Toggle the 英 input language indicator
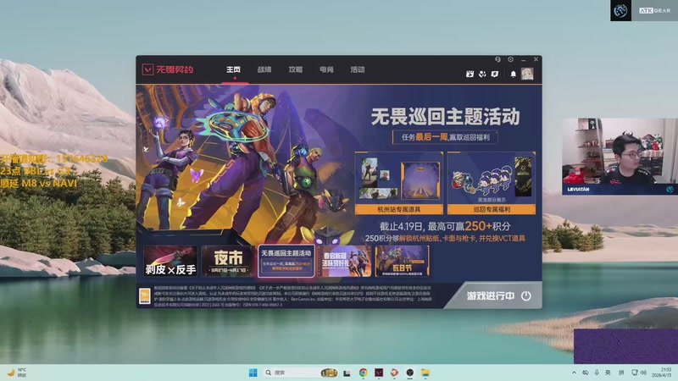 click(608, 373)
